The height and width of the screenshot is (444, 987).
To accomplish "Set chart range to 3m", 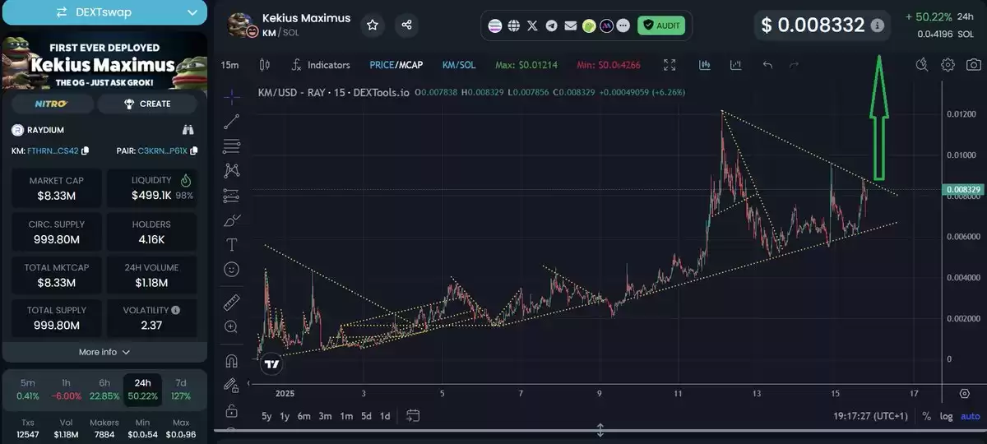I will [x=325, y=416].
